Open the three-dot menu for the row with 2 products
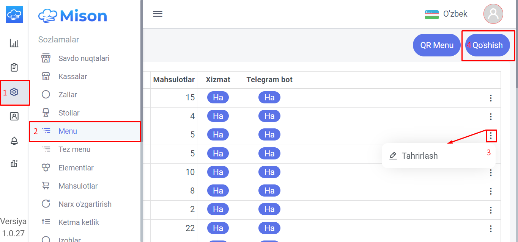This screenshot has width=518, height=242. tap(491, 210)
